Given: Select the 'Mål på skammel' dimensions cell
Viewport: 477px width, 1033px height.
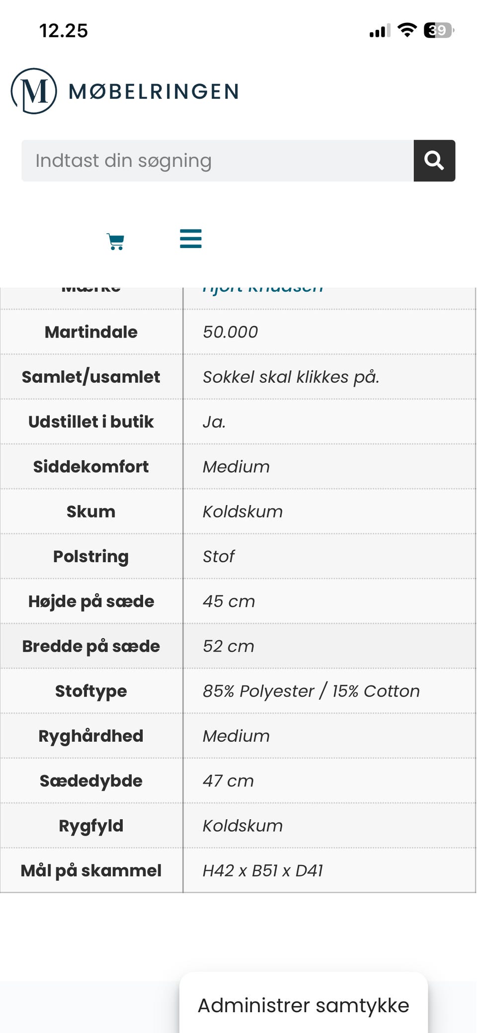Looking at the screenshot, I should 263,870.
